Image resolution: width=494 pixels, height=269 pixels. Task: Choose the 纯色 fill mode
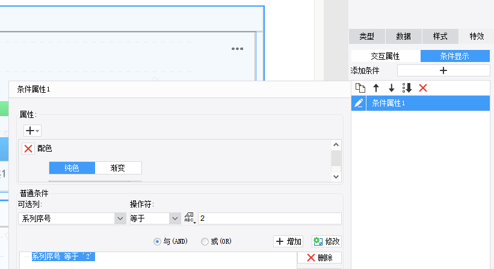72,168
